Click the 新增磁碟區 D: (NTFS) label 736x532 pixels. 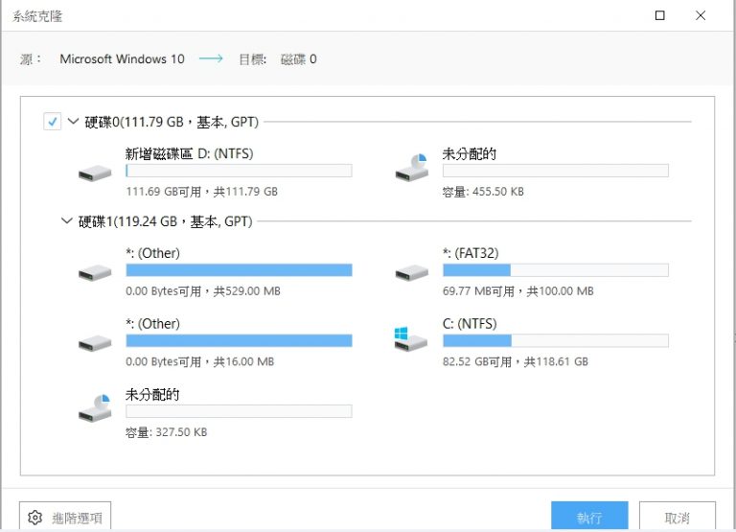coord(189,153)
